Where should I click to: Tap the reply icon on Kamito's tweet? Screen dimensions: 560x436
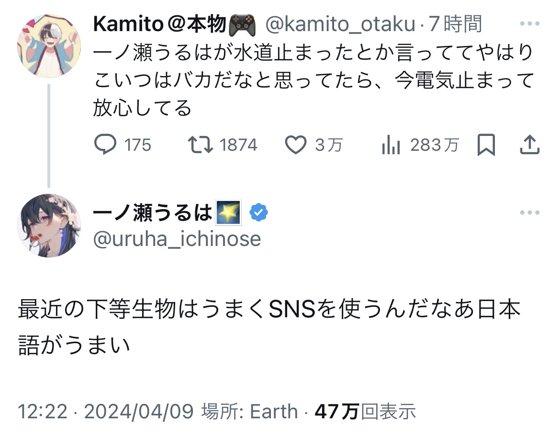coord(105,145)
